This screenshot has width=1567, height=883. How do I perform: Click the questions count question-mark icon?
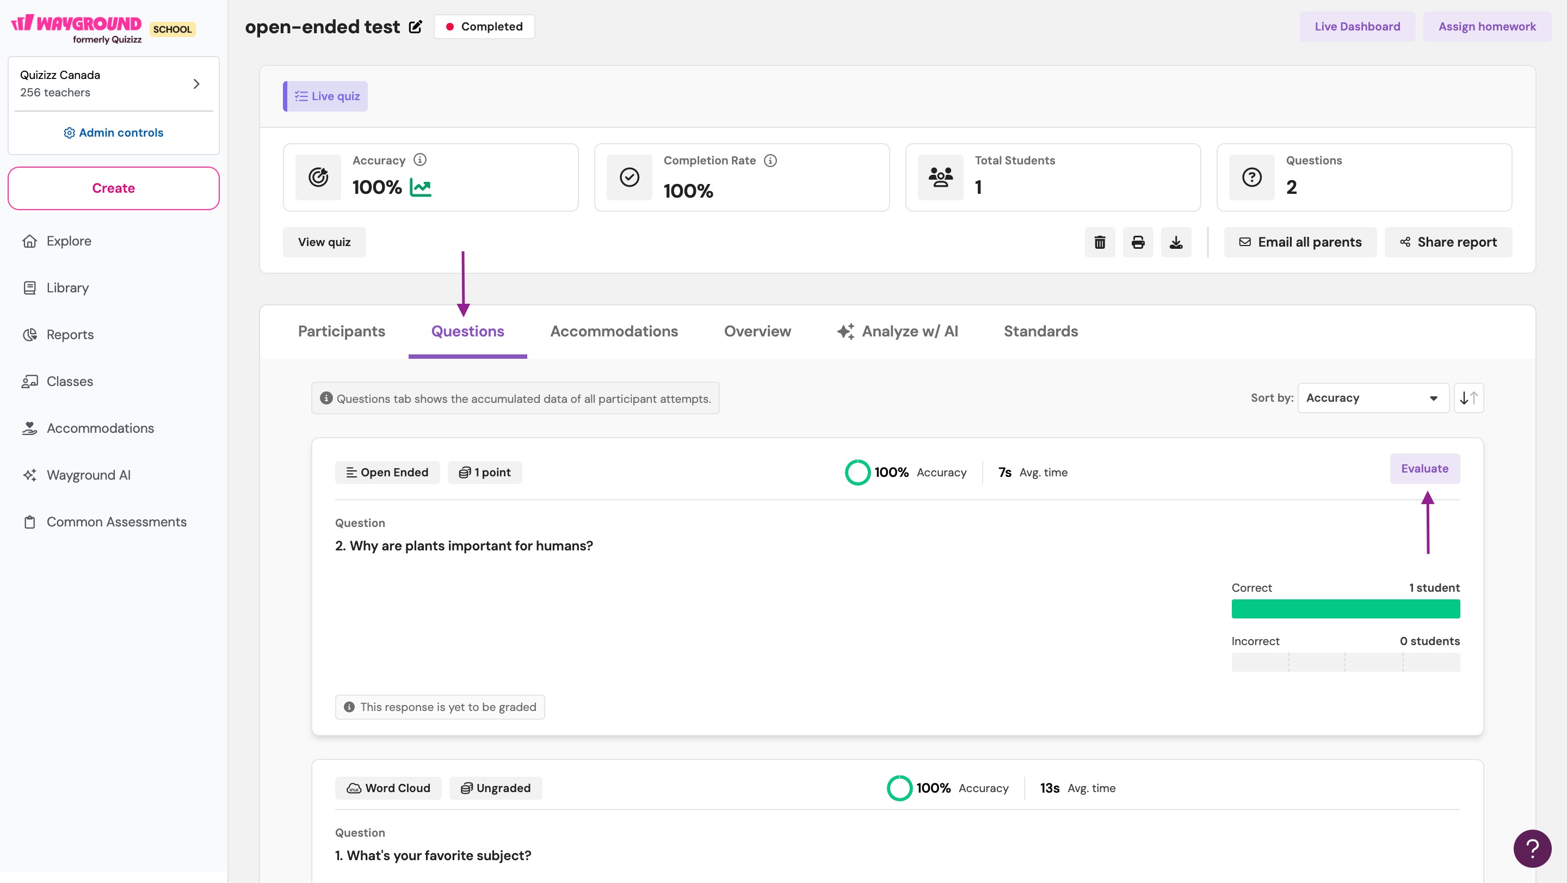click(1251, 177)
